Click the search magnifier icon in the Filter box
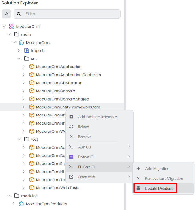Screen dimensions: 196x210 (19, 14)
